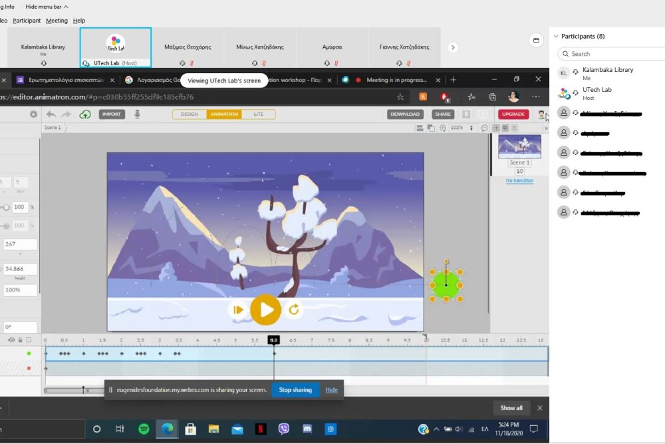
Task: Click the comment bubble icon near the zoom control
Action: coord(485,127)
